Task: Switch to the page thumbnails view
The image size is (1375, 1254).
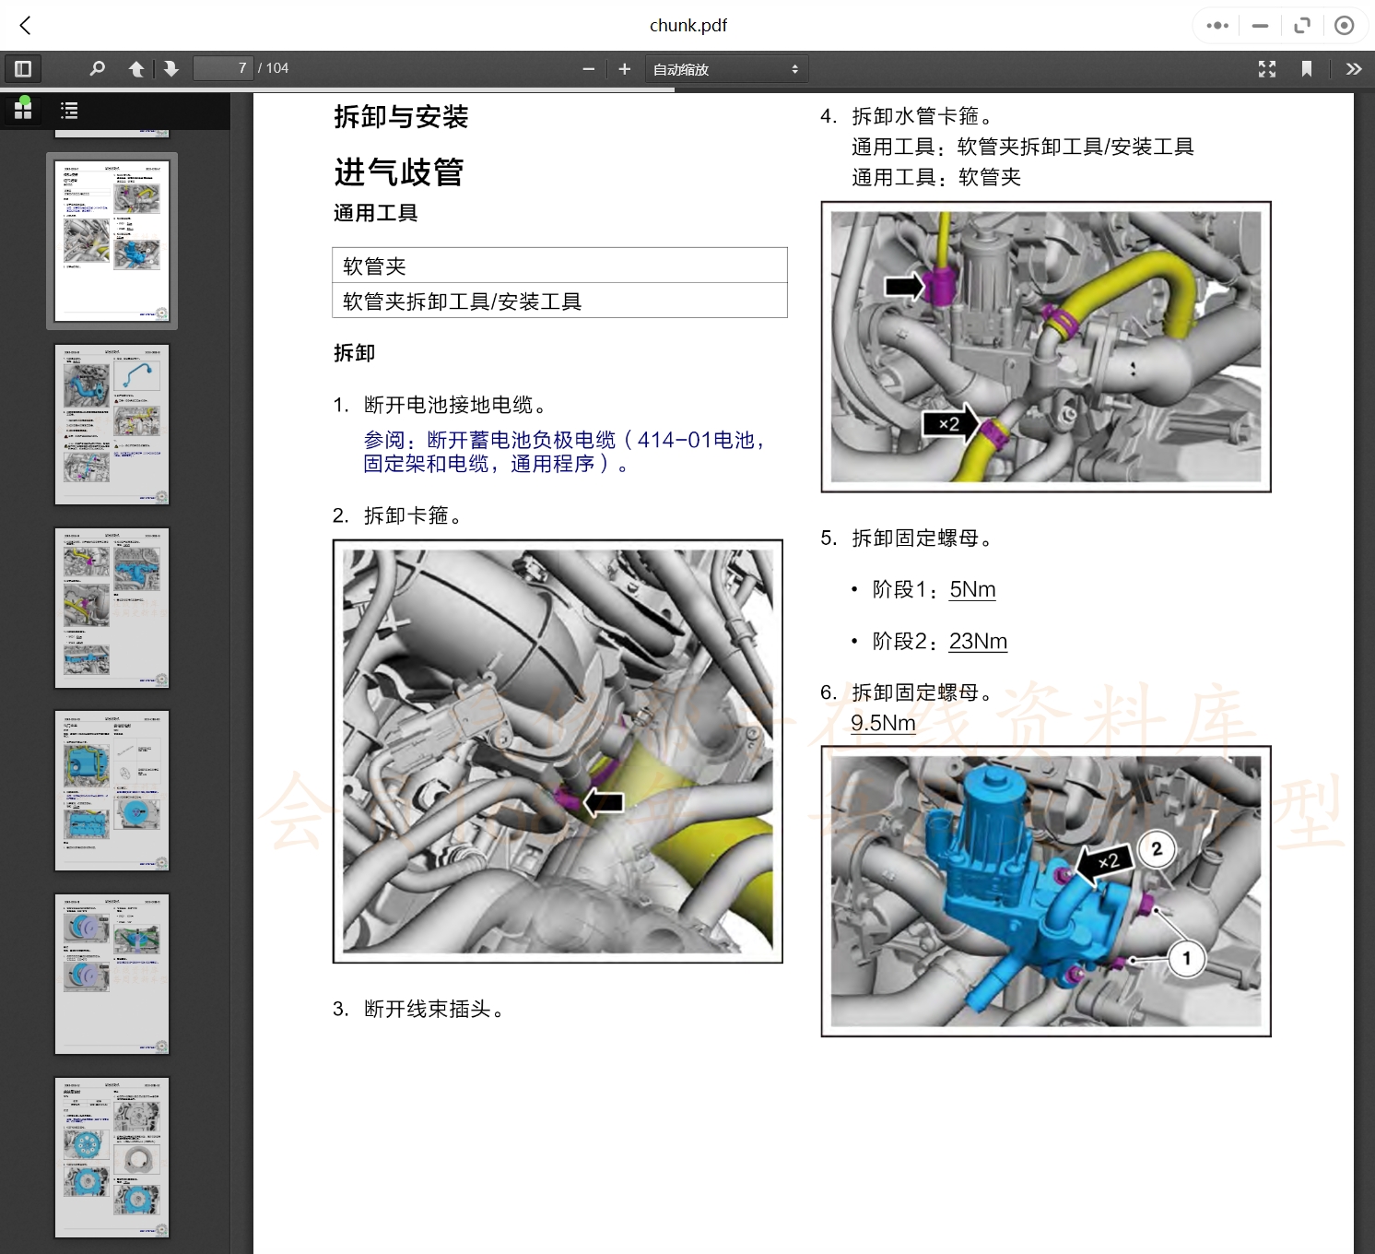Action: click(22, 110)
